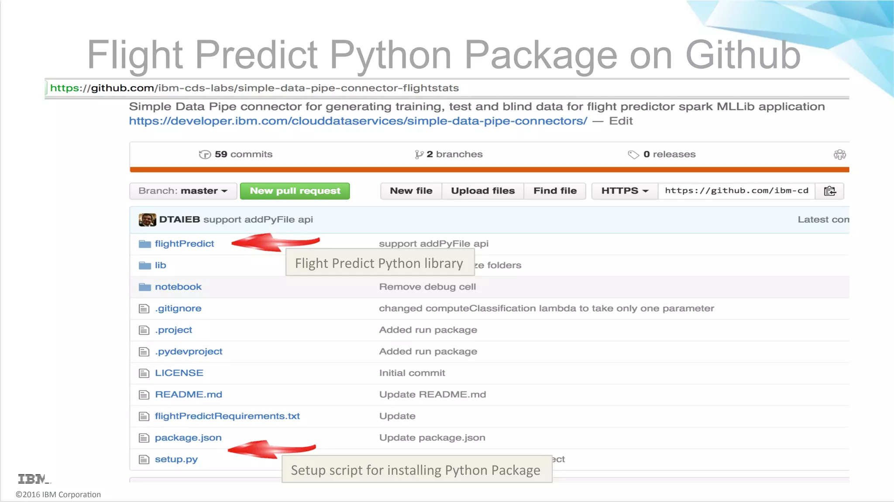Open the flightPredict folder

pos(184,244)
